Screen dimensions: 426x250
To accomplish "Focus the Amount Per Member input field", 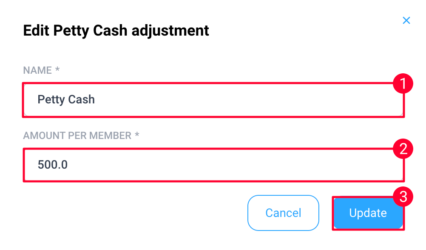I will coord(213,165).
